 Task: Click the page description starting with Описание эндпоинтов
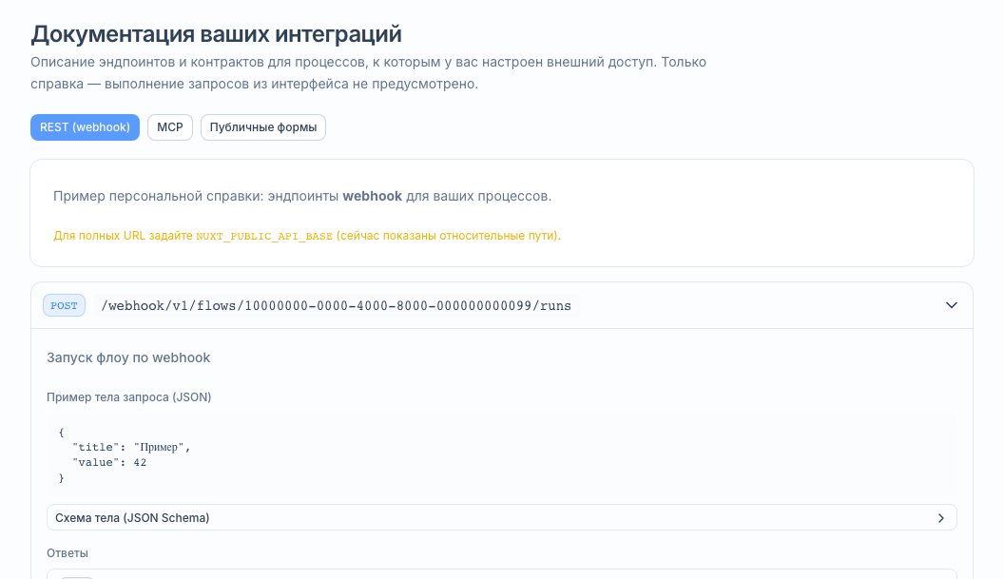coord(368,73)
